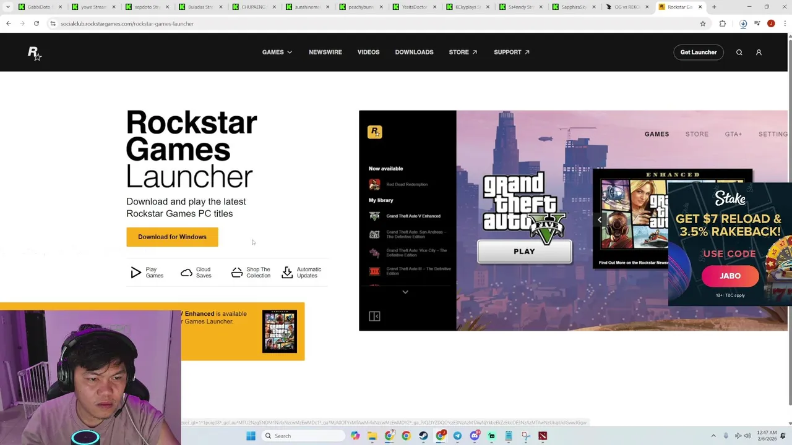Viewport: 792px width, 445px height.
Task: Click the Windows taskbar Search box
Action: (302, 436)
